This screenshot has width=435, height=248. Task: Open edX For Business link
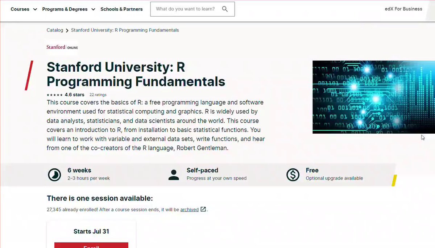click(x=403, y=9)
